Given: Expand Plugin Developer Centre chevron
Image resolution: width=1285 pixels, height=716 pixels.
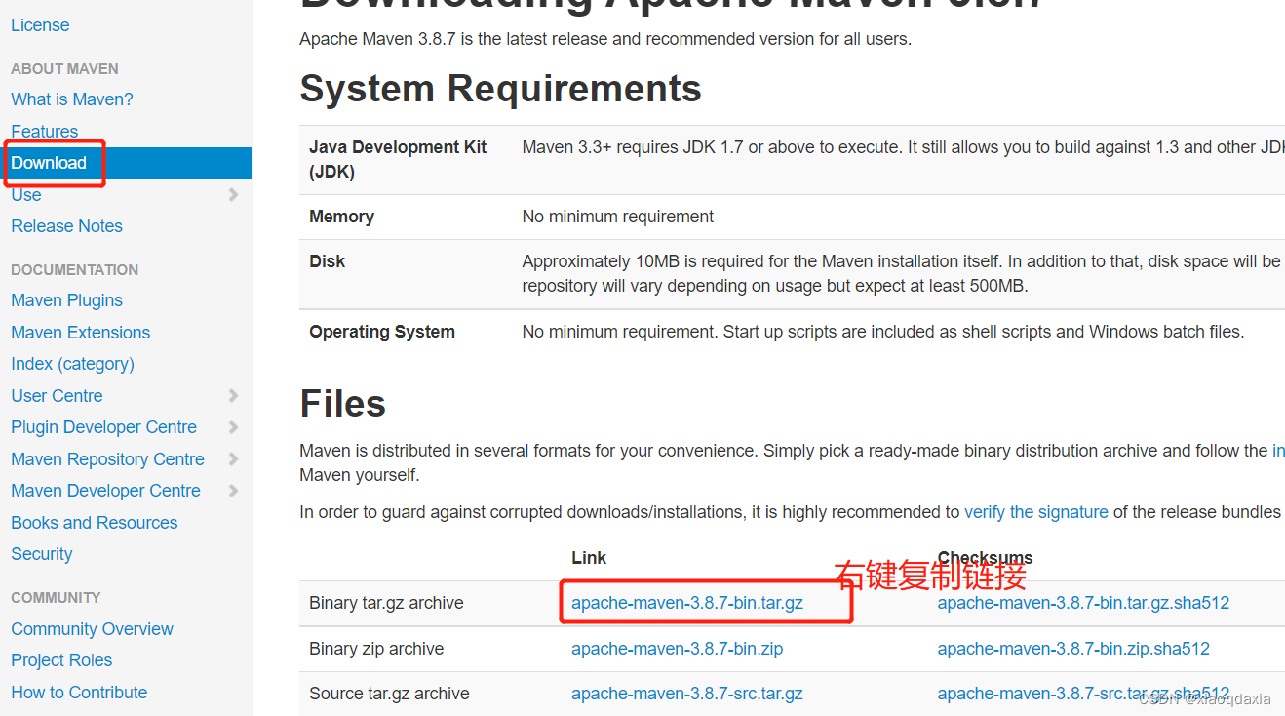Looking at the screenshot, I should (x=233, y=426).
